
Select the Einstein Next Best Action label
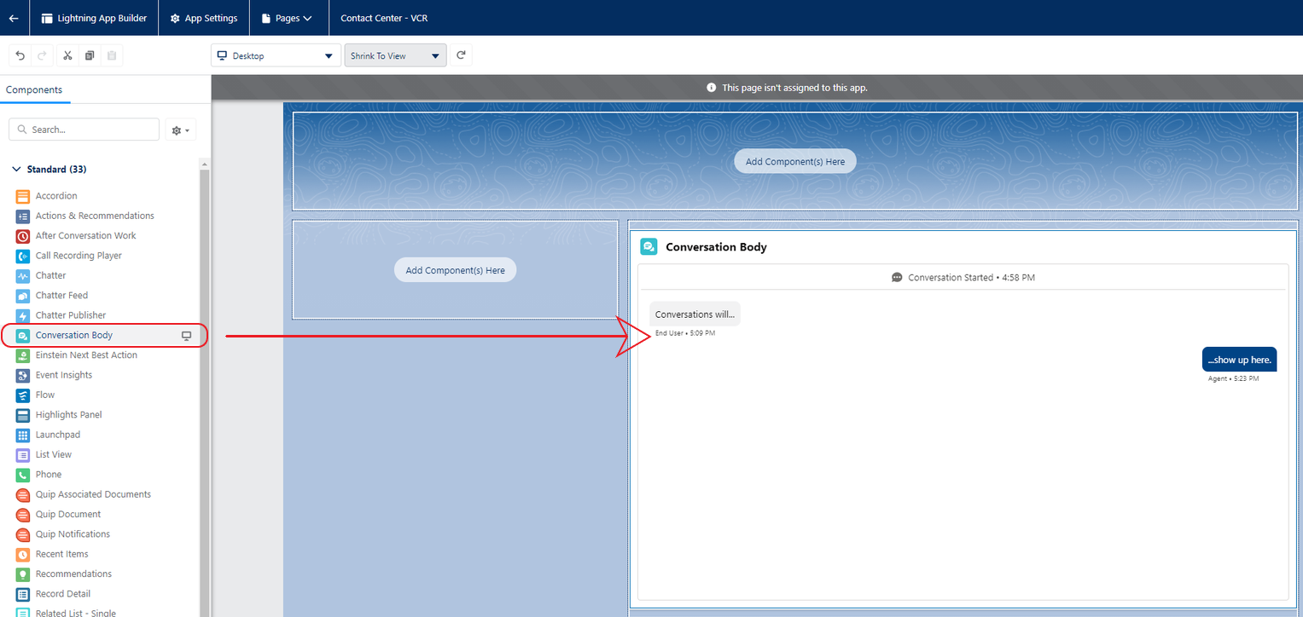[86, 355]
